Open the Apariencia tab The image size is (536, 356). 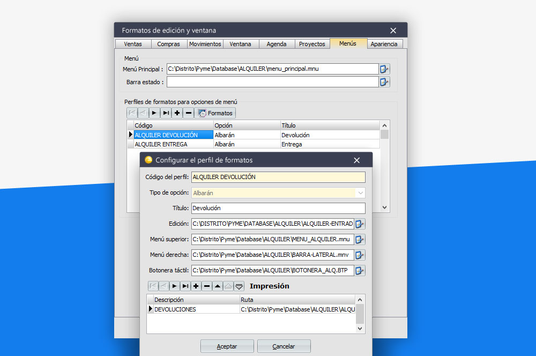[x=384, y=44]
